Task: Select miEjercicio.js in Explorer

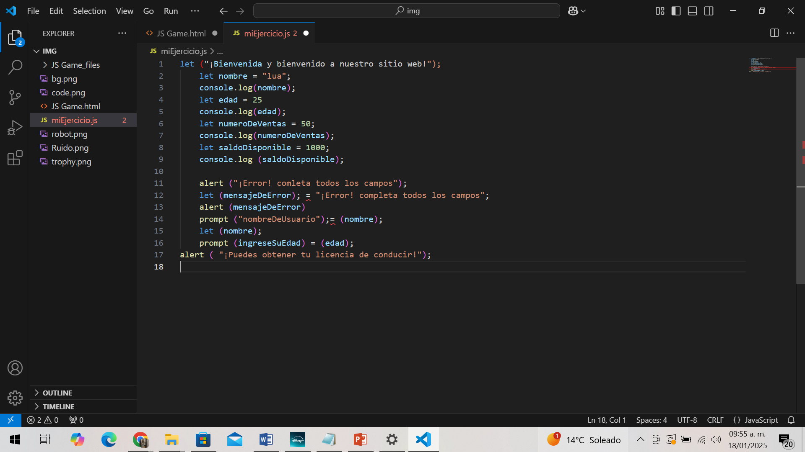Action: (83, 120)
